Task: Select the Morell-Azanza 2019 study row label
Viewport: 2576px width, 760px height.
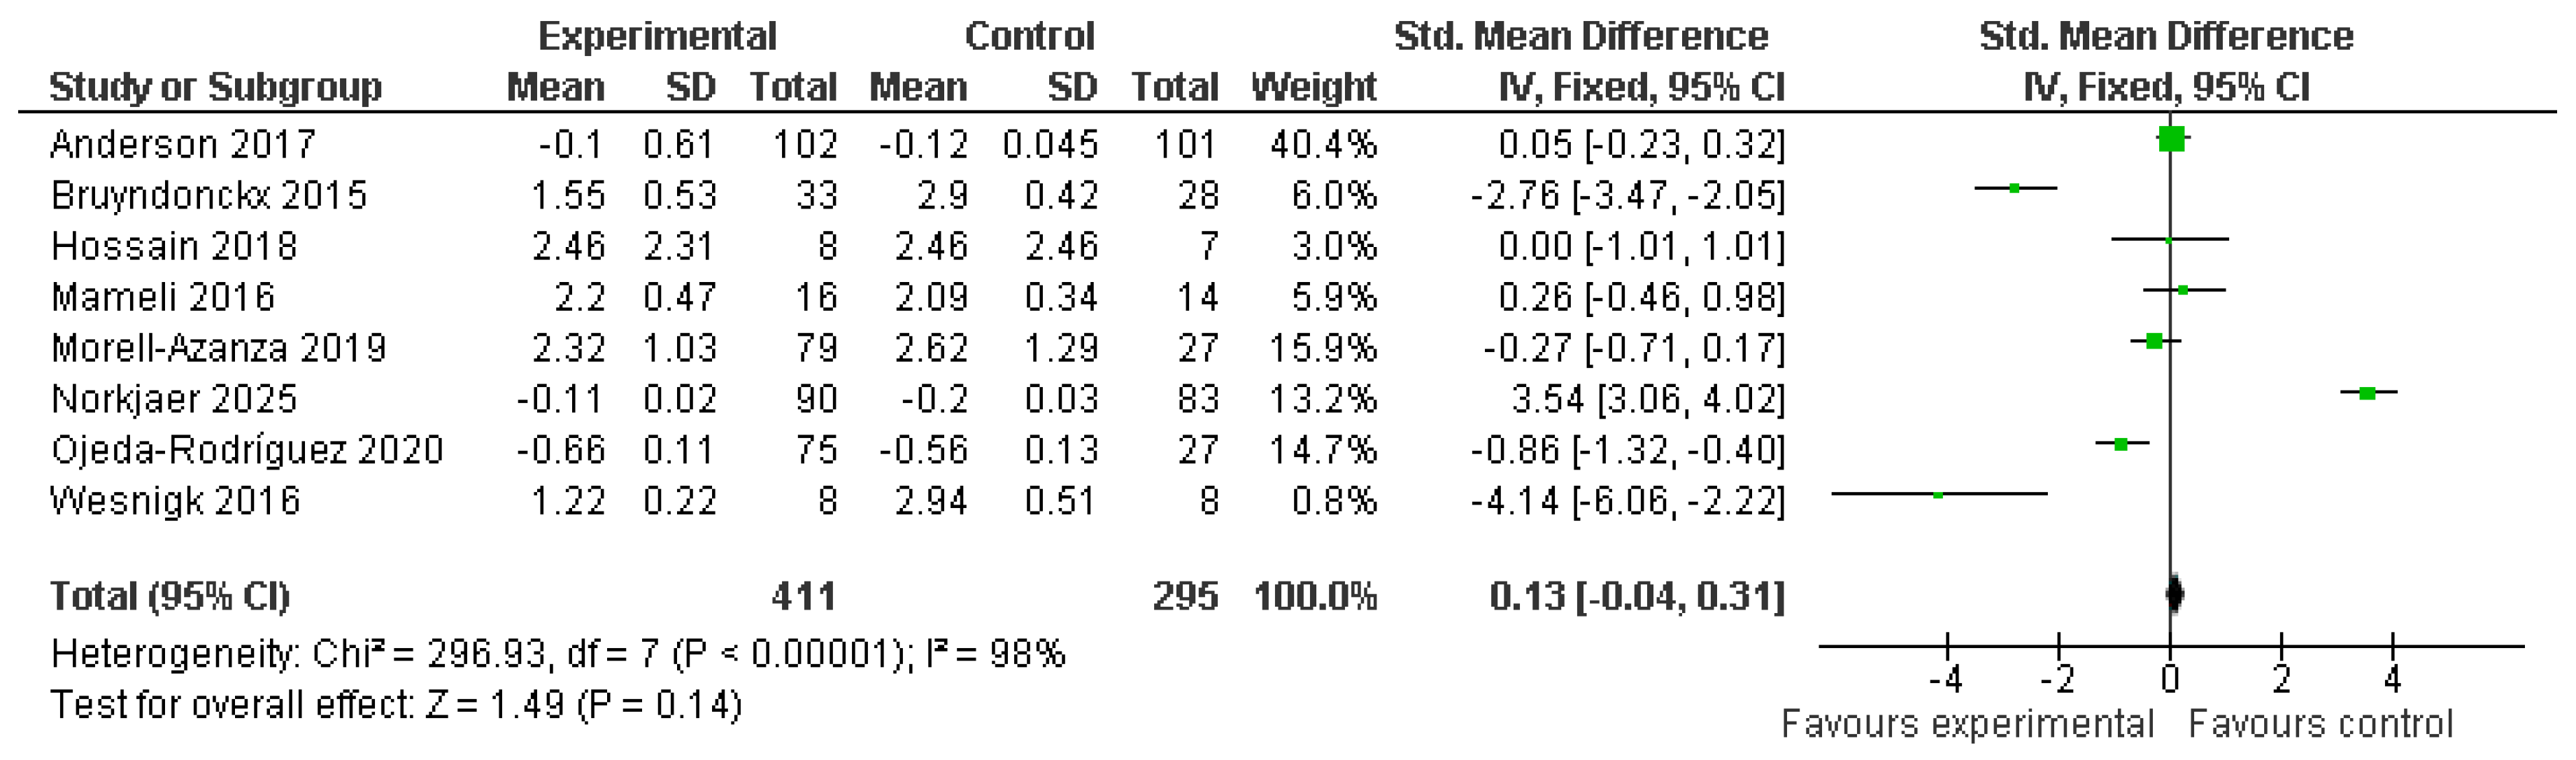Action: [x=218, y=349]
